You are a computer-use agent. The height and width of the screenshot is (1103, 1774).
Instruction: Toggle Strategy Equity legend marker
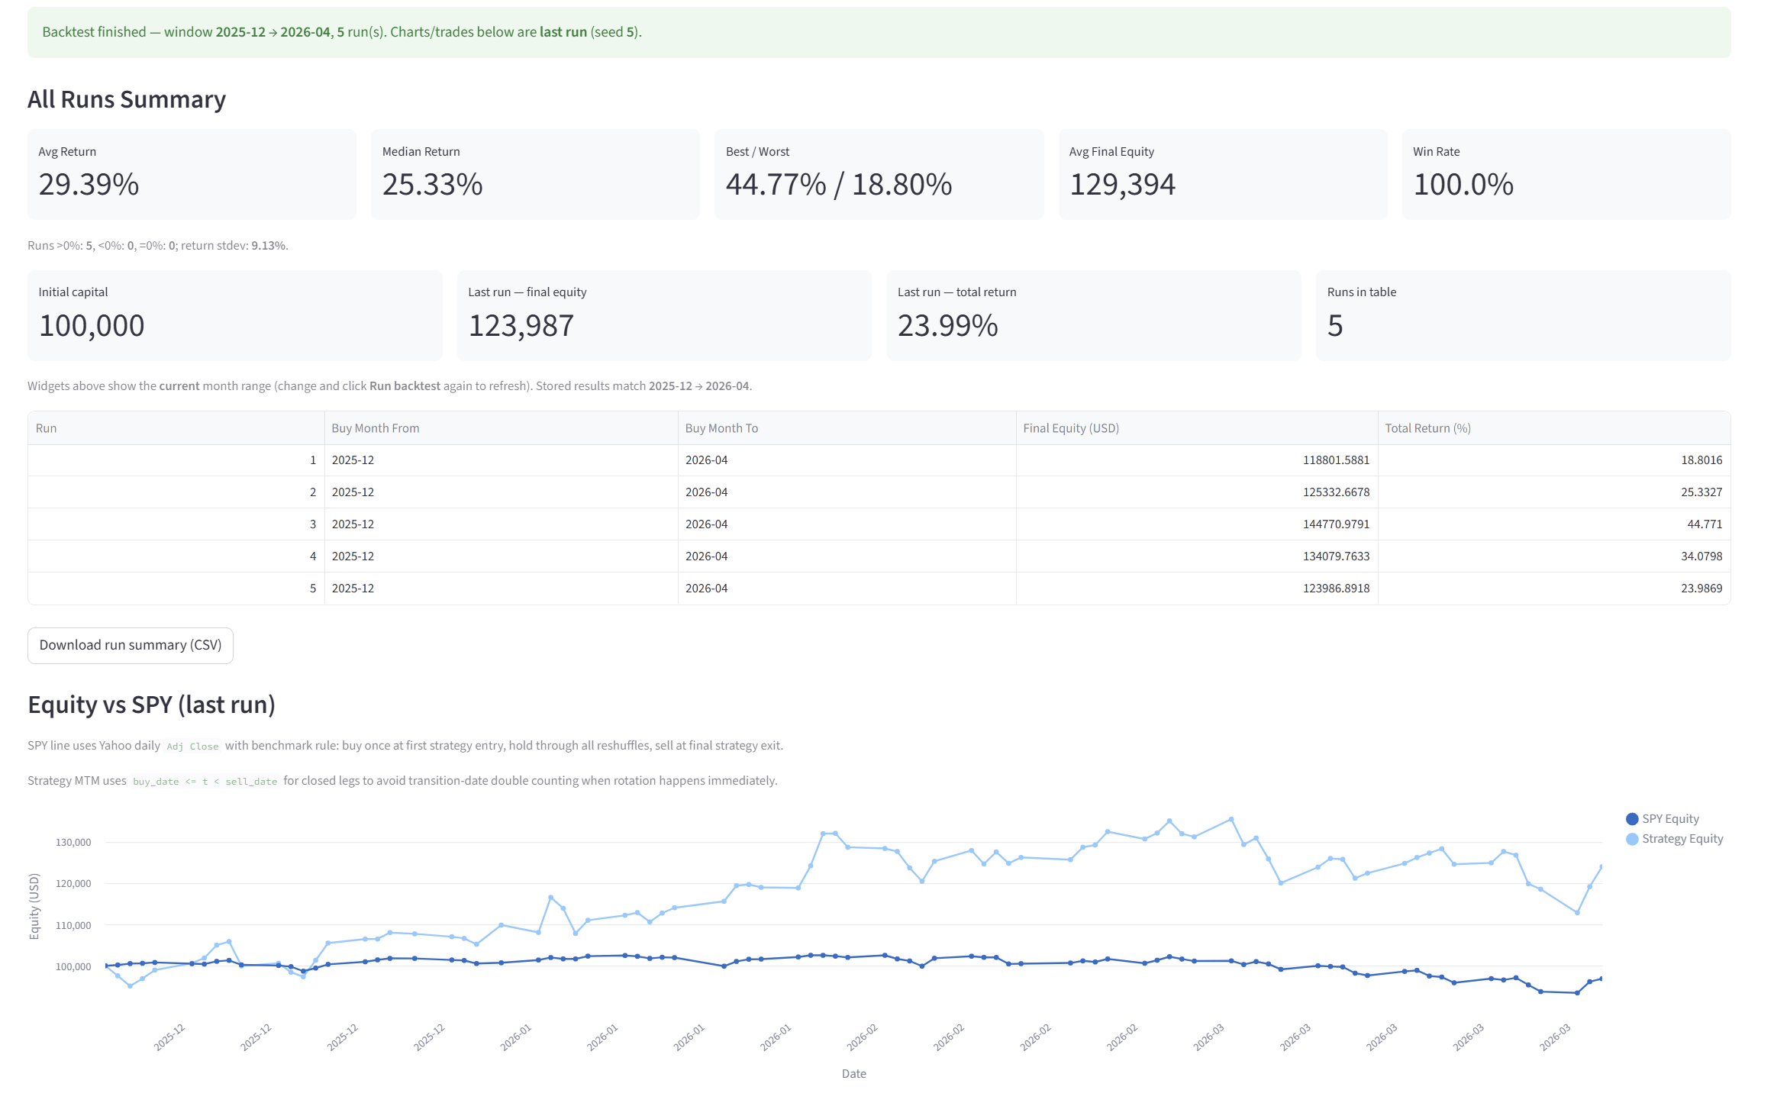tap(1632, 838)
